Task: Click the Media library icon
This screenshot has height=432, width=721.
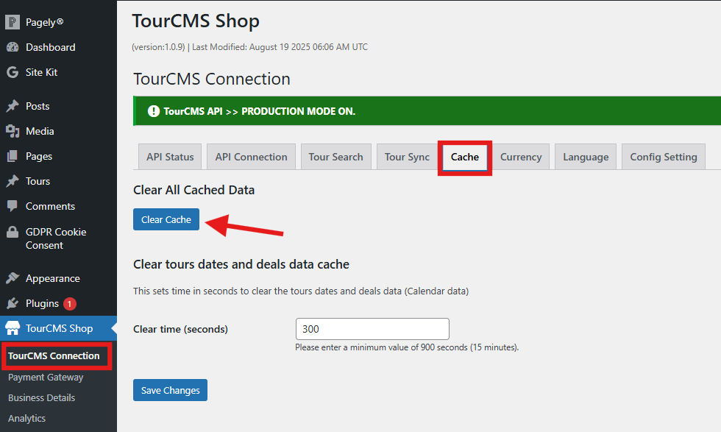Action: coord(13,131)
